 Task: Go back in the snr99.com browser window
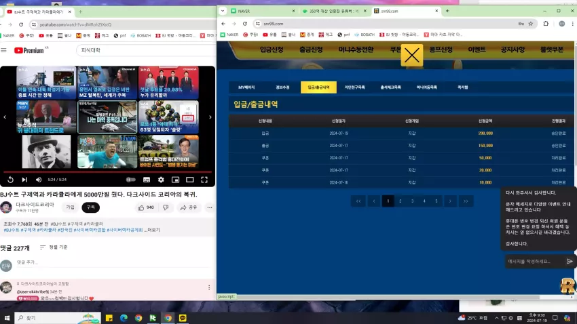click(x=224, y=24)
